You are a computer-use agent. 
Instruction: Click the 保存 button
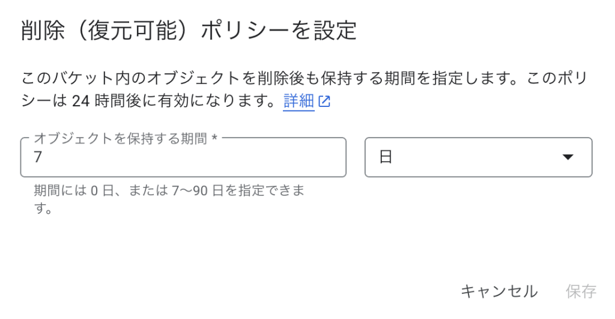tap(581, 291)
